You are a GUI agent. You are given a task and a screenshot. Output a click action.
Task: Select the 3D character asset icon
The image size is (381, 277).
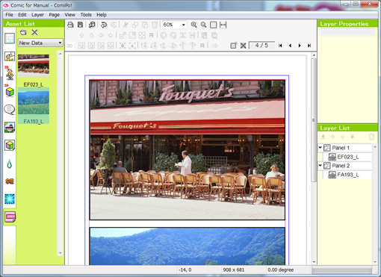(x=10, y=73)
